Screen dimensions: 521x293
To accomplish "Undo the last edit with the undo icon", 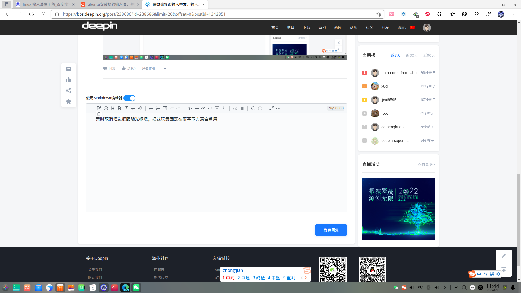I will pyautogui.click(x=253, y=108).
